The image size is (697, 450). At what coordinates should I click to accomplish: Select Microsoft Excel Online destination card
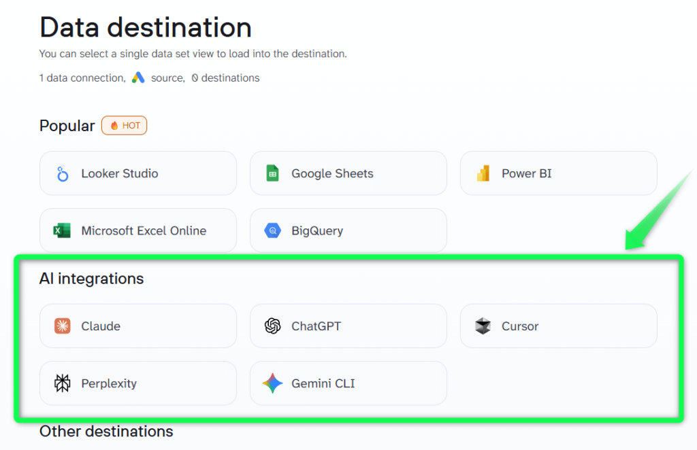click(x=137, y=230)
